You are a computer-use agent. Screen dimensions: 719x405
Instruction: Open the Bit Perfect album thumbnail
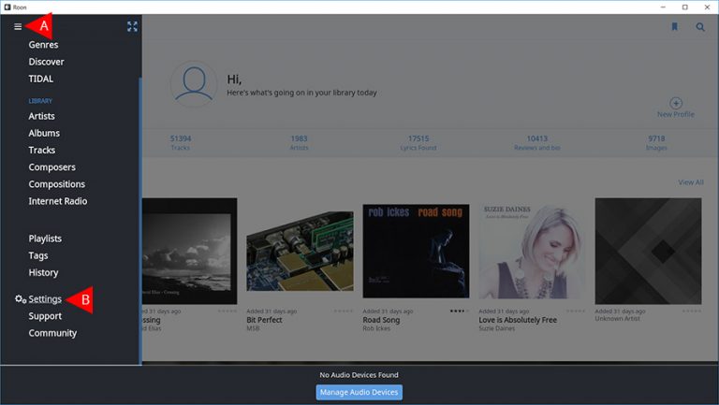300,250
